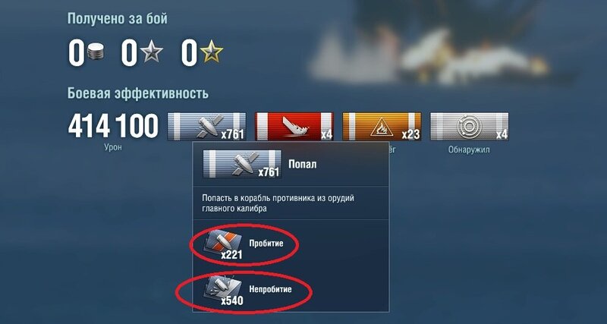Click the silver credits coin icon
The width and height of the screenshot is (607, 324).
96,53
